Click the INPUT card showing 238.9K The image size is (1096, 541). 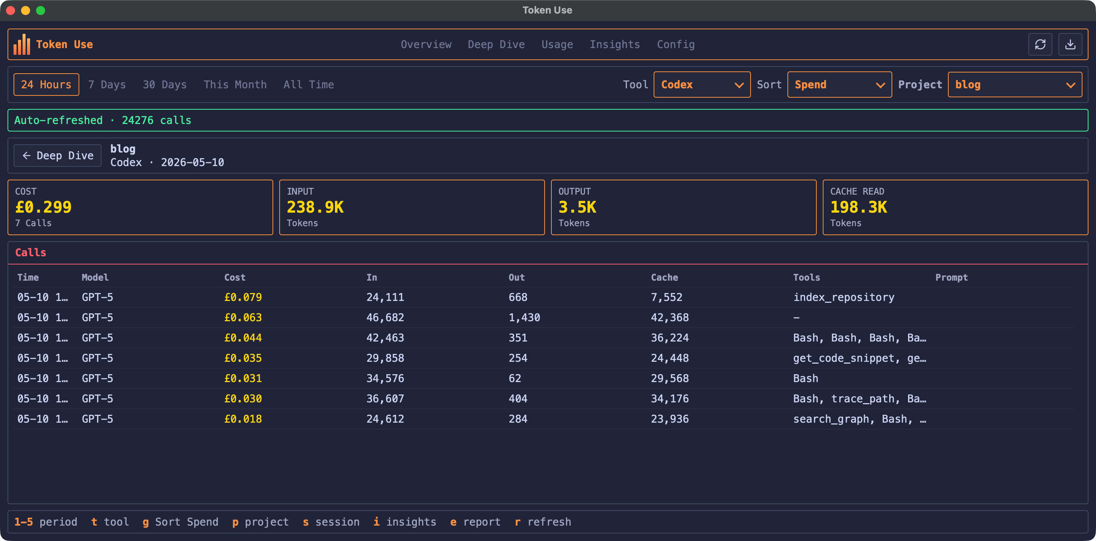[412, 207]
